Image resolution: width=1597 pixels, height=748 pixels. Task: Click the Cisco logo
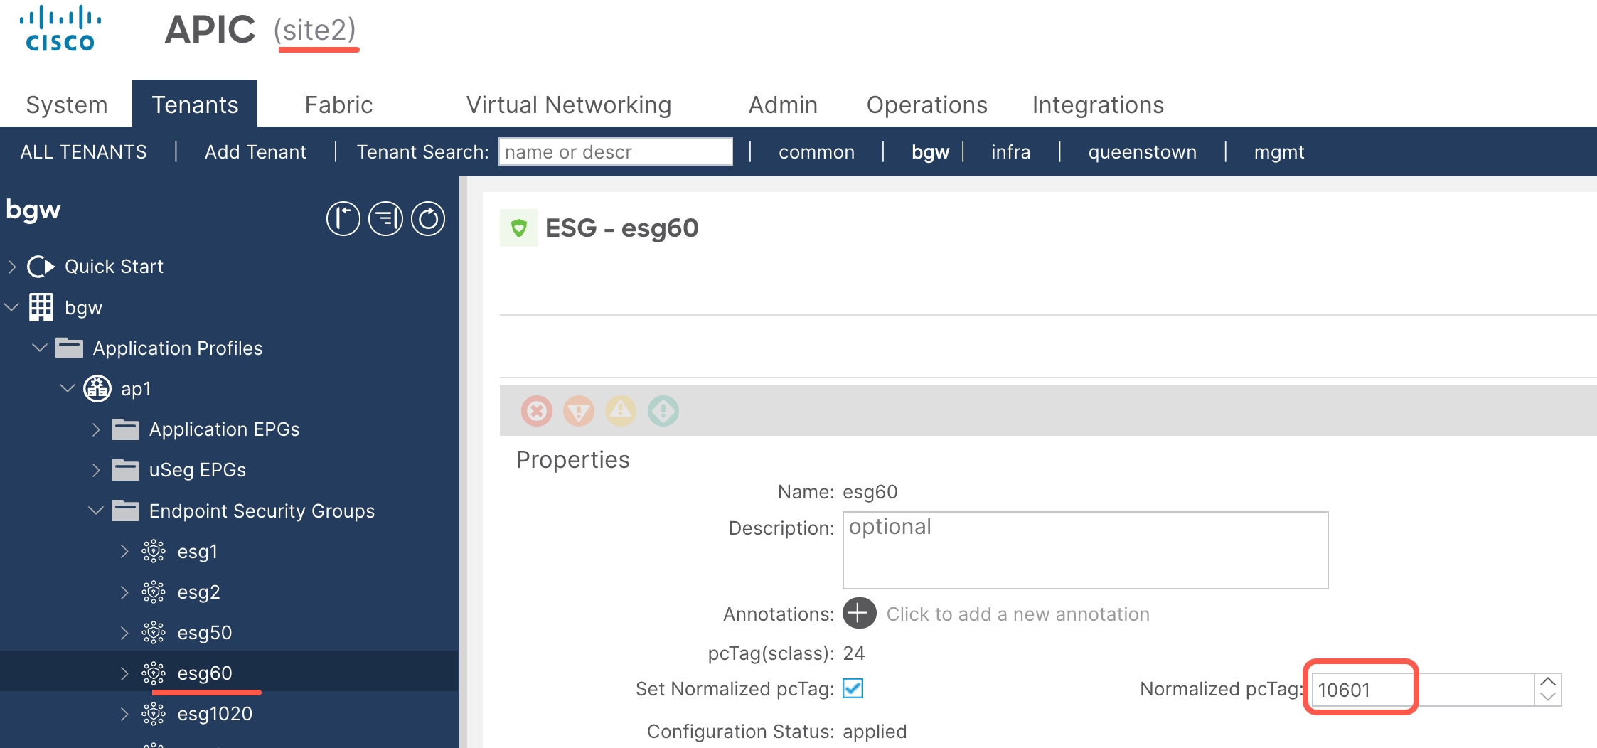[60, 29]
